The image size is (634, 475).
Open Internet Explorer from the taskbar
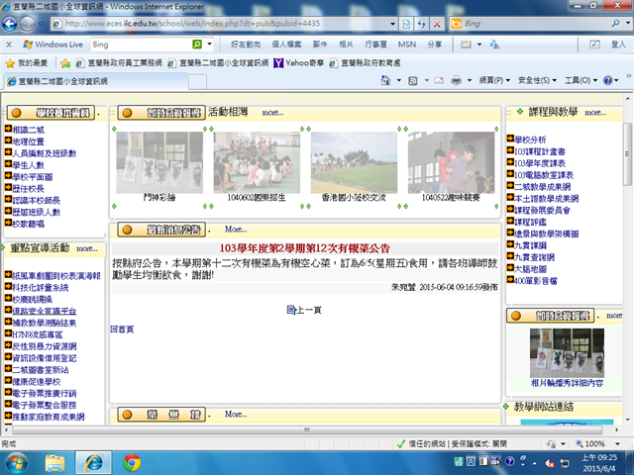(93, 462)
